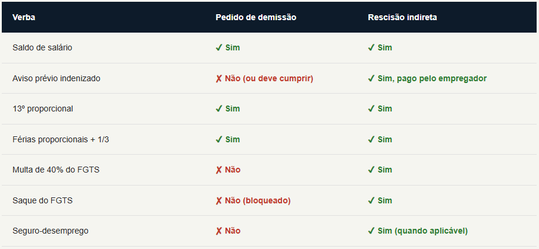Click 13º proporcional checkmark under Rescisão indireta
539x249 pixels.
[x=371, y=109]
